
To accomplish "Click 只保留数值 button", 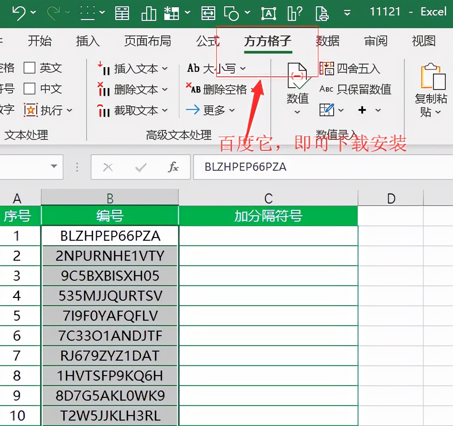I will (355, 89).
